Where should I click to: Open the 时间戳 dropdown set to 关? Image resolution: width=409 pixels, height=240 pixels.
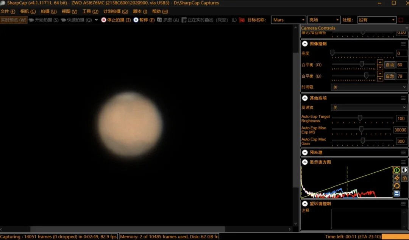tap(369, 87)
